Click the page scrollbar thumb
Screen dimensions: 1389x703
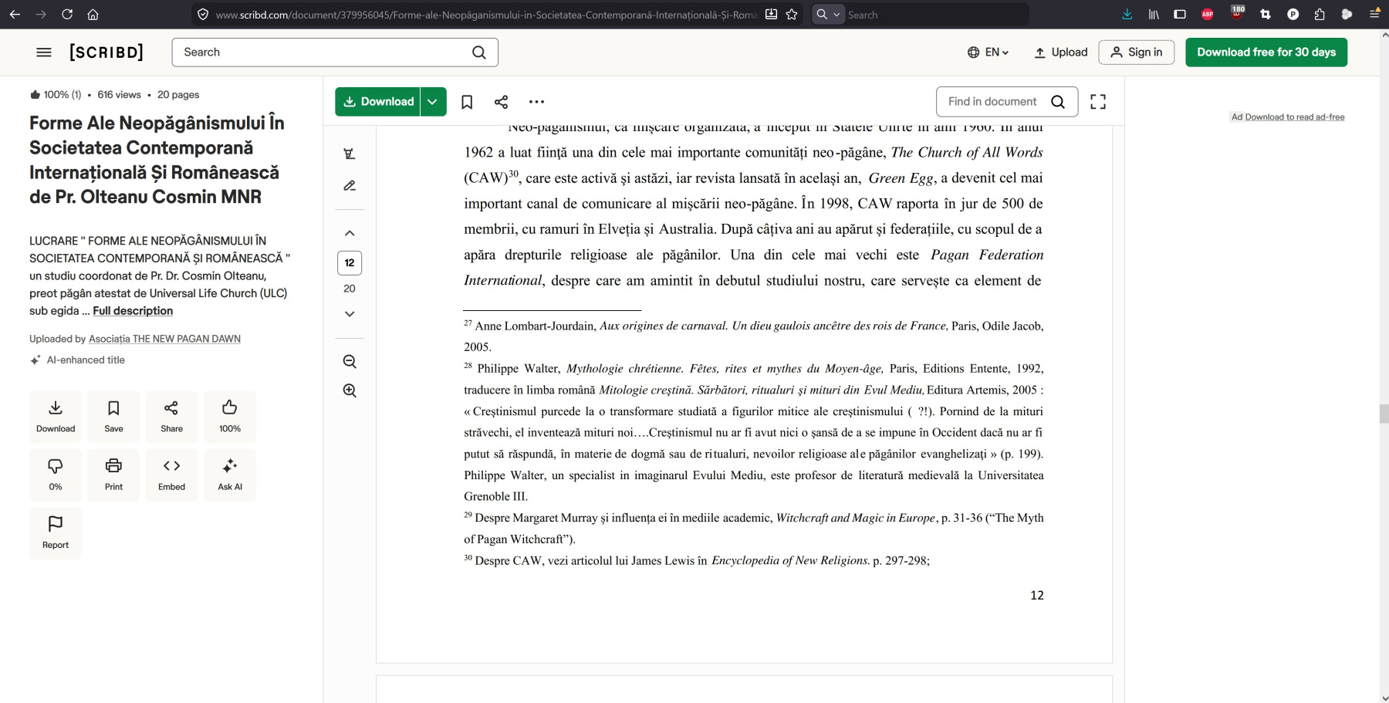click(1383, 414)
